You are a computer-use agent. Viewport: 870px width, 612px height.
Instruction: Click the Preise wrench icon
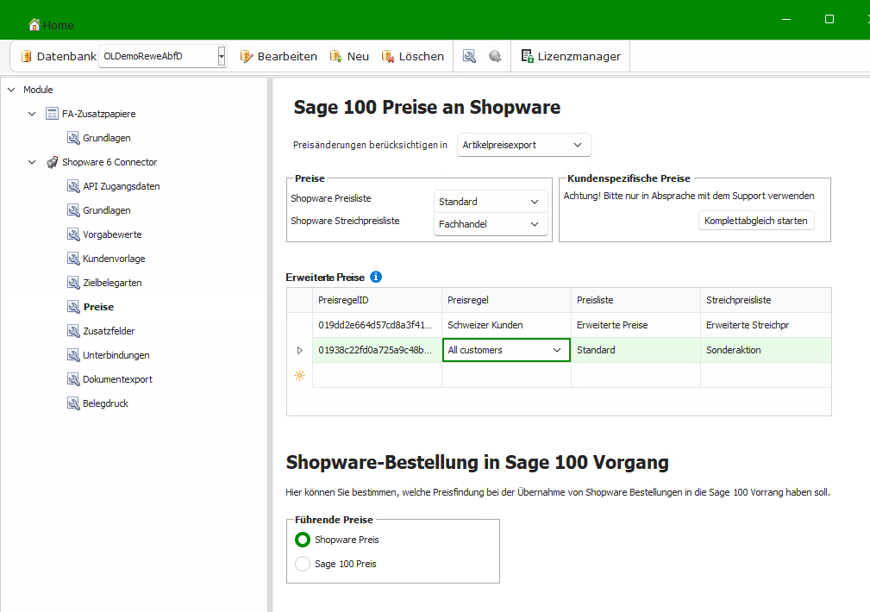tap(73, 307)
